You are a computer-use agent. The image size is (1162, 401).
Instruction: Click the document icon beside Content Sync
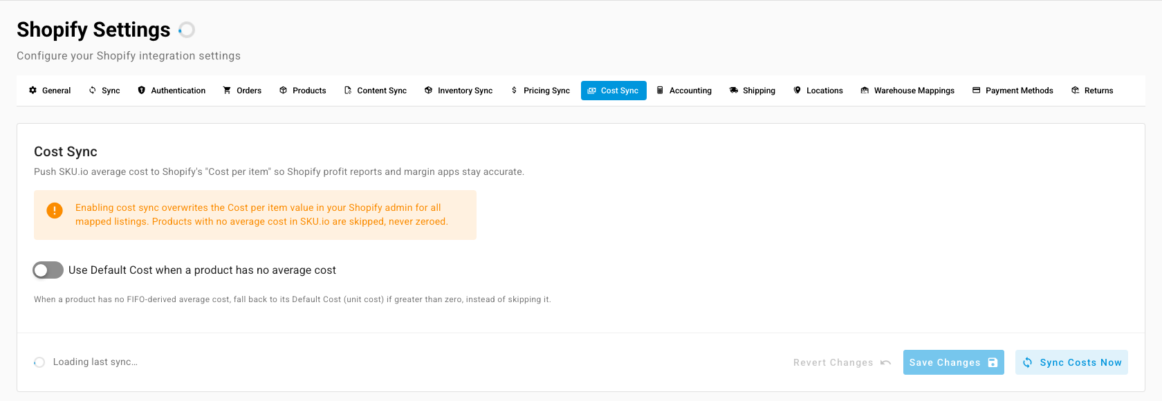(x=348, y=91)
